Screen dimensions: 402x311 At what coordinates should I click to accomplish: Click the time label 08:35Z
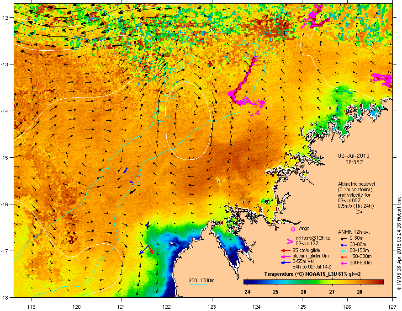pos(354,162)
